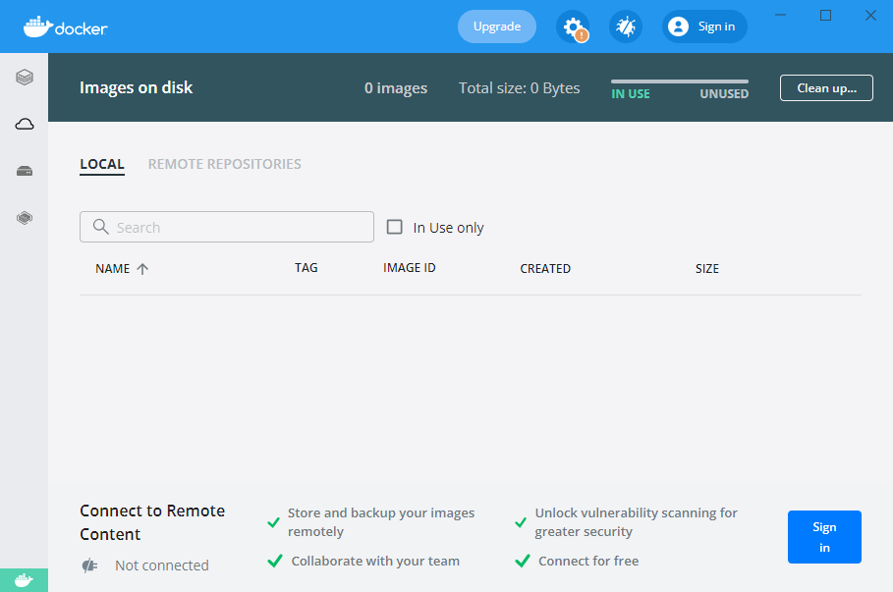
Task: Click the blue Sign in button
Action: coord(824,537)
